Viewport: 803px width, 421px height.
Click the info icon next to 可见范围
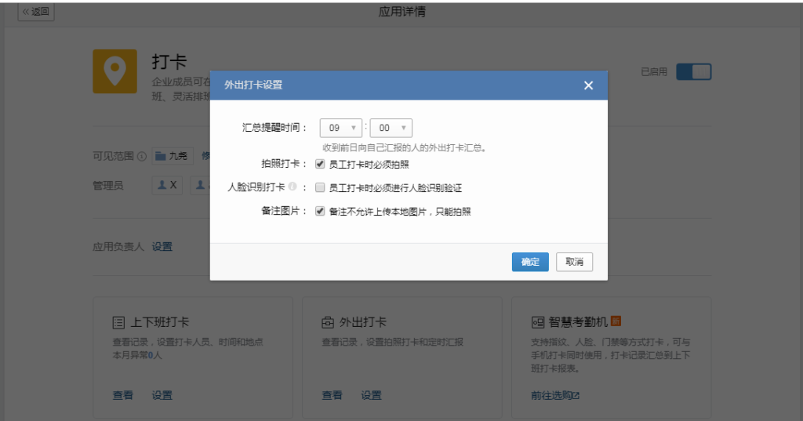tap(142, 156)
